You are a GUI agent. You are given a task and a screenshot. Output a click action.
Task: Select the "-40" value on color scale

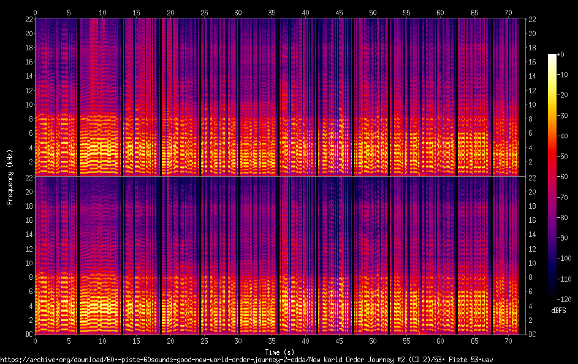point(562,136)
